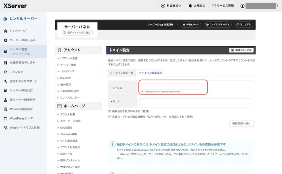Click the メモ help question icon

pyautogui.click(x=118, y=102)
